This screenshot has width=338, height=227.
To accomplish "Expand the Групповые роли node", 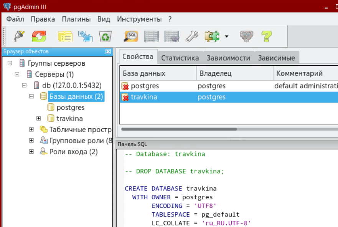I will (31, 141).
